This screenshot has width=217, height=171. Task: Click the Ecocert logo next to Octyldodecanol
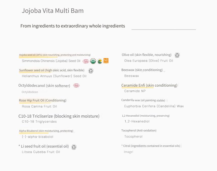tap(76, 86)
